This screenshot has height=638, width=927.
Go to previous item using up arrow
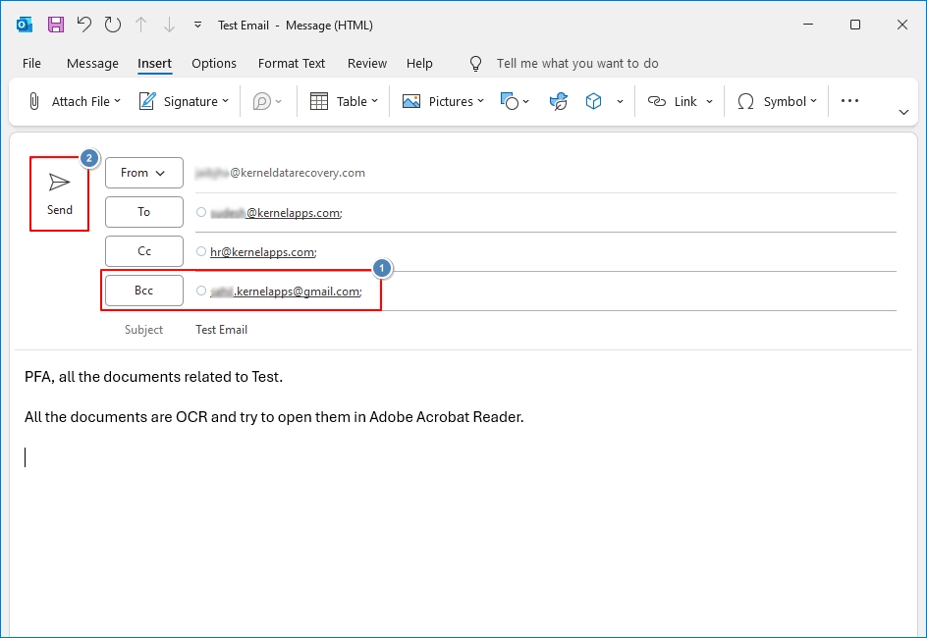140,25
